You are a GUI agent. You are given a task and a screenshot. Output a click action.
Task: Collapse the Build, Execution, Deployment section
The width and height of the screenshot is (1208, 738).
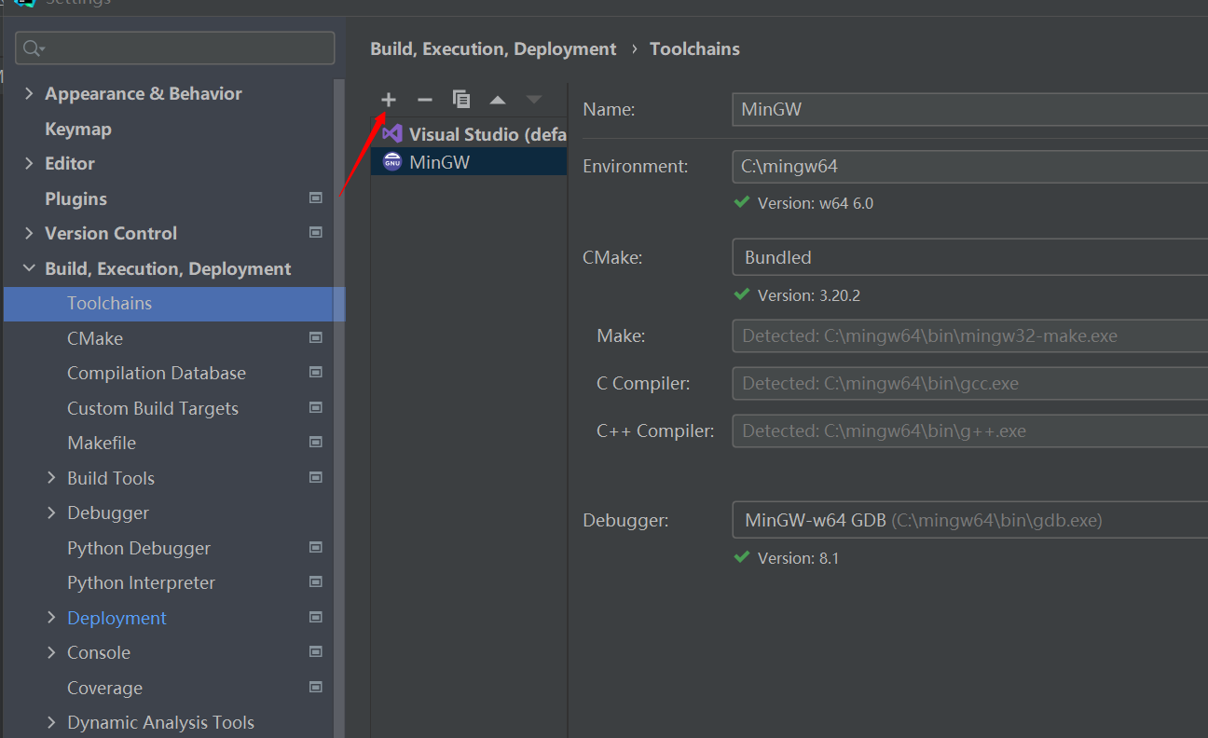coord(28,267)
